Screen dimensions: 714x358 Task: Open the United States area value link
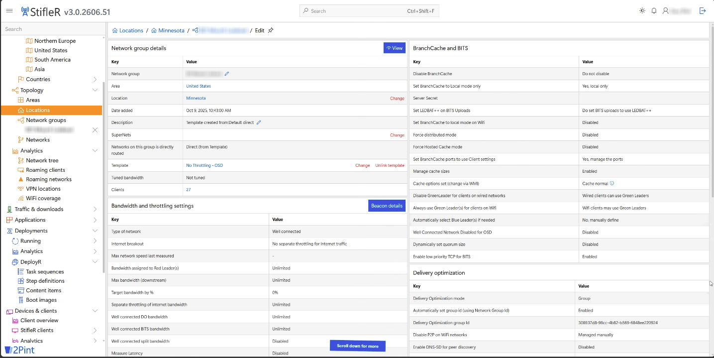point(199,86)
